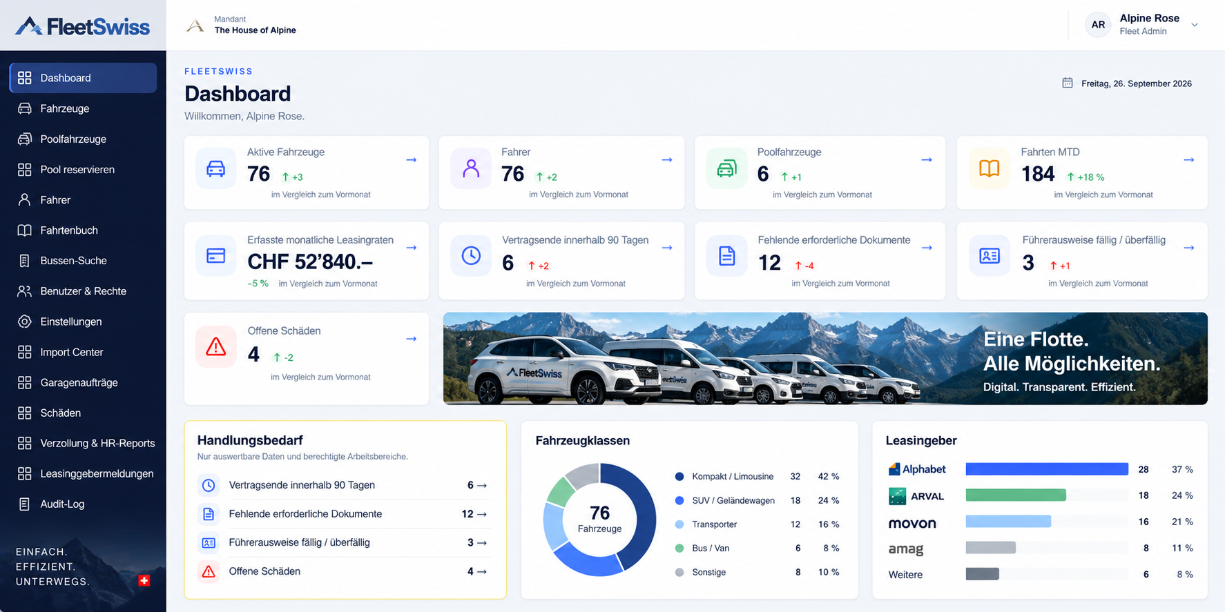The width and height of the screenshot is (1225, 612).
Task: Click the AR user avatar
Action: (x=1098, y=25)
